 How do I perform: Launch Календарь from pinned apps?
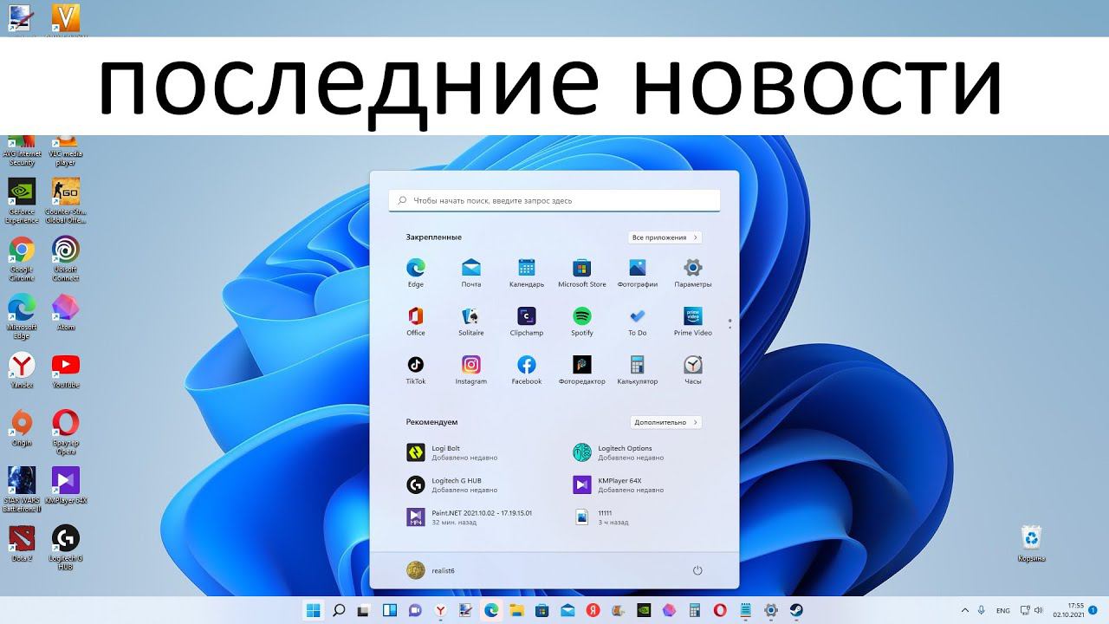tap(527, 272)
